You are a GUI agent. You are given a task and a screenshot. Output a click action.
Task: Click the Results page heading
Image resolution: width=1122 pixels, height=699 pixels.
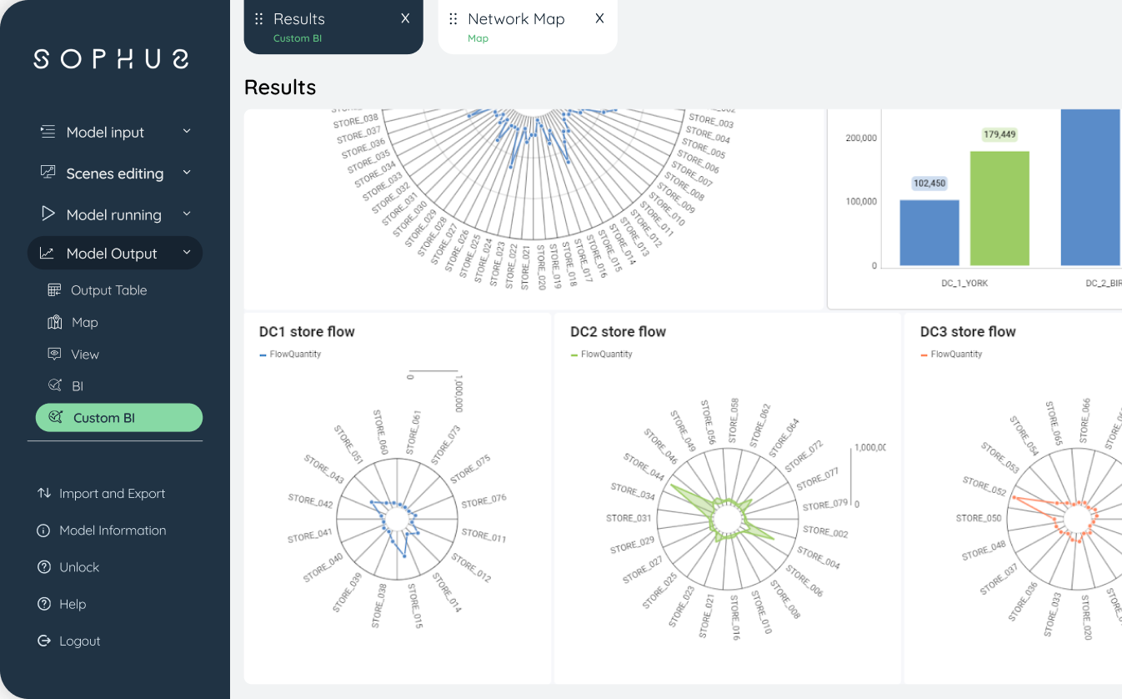[280, 88]
